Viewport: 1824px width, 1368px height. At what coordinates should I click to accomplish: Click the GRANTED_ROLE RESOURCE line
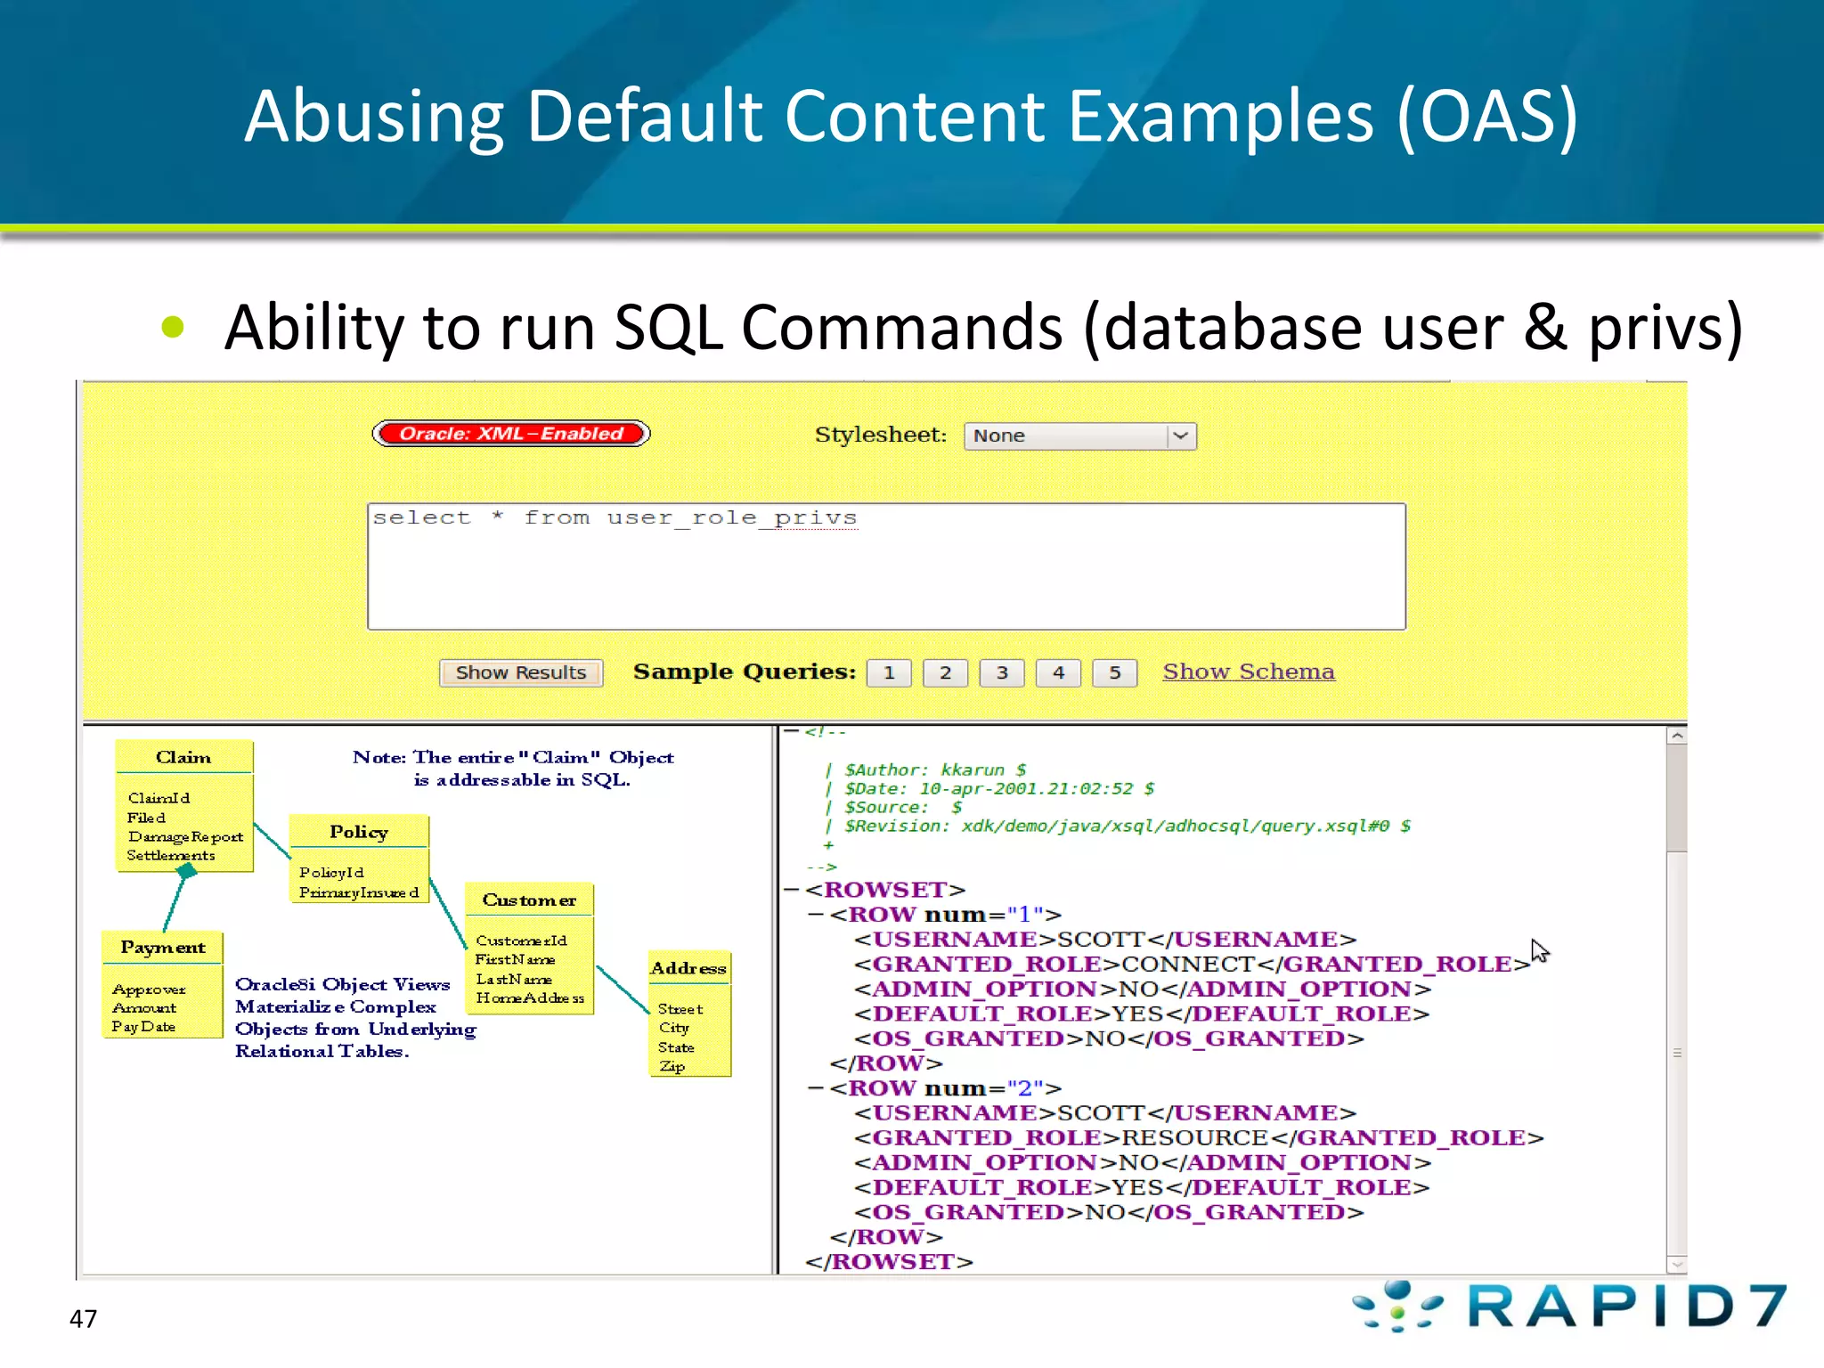point(1199,1137)
